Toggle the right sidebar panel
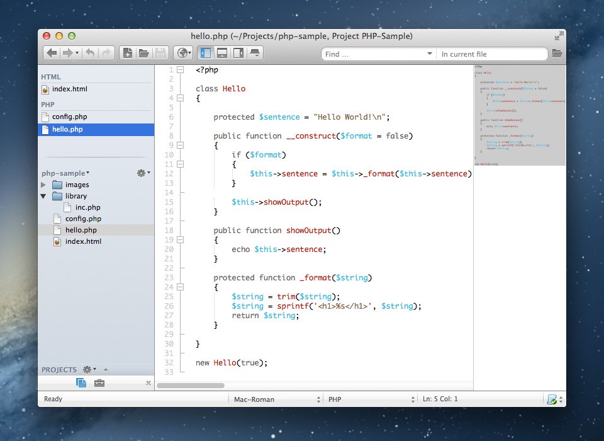This screenshot has width=604, height=441. coord(238,54)
